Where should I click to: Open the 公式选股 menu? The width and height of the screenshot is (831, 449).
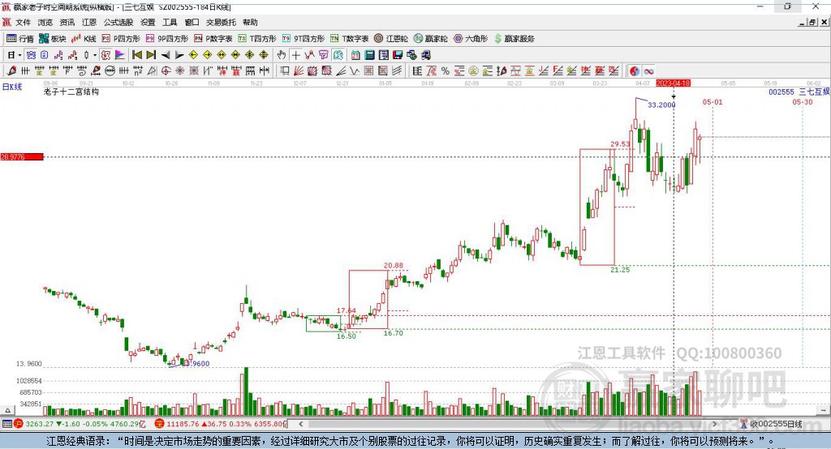pos(118,22)
